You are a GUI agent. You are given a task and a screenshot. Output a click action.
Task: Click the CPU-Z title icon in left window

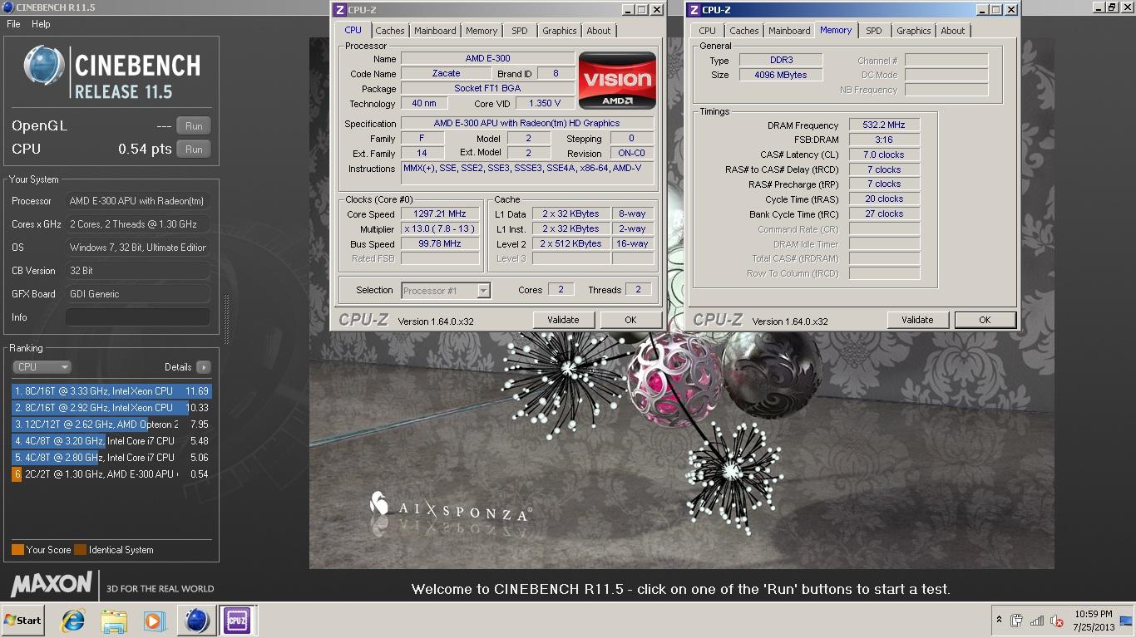(339, 10)
